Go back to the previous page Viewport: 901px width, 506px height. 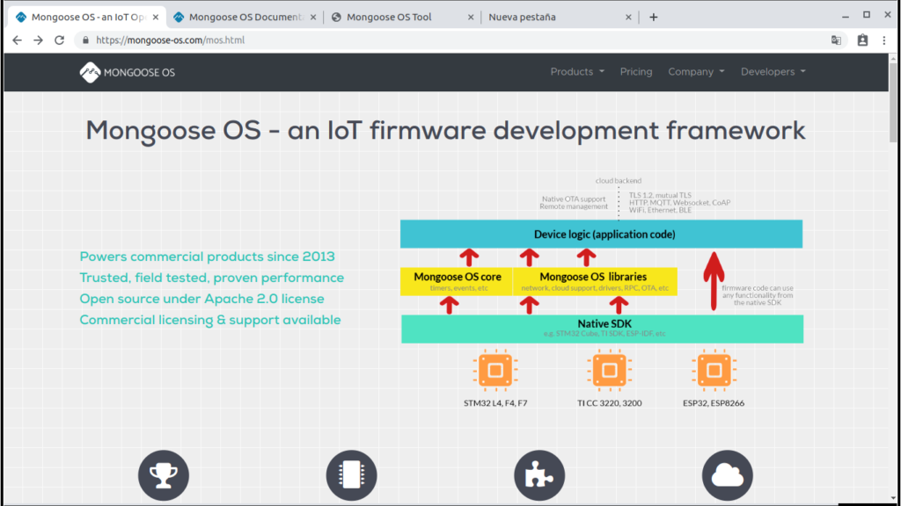[x=18, y=40]
